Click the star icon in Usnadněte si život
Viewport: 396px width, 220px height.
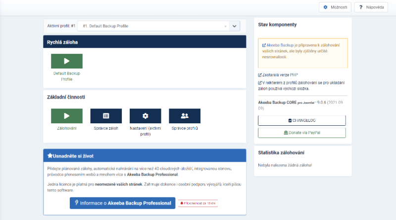[x=50, y=155]
